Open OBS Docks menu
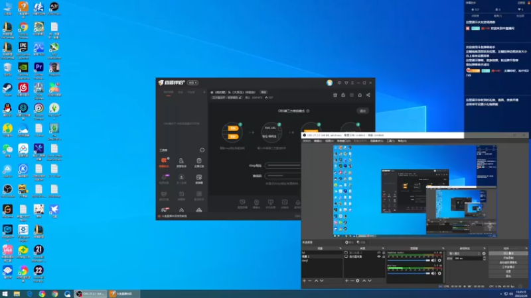This screenshot has height=298, width=531. coord(344,141)
